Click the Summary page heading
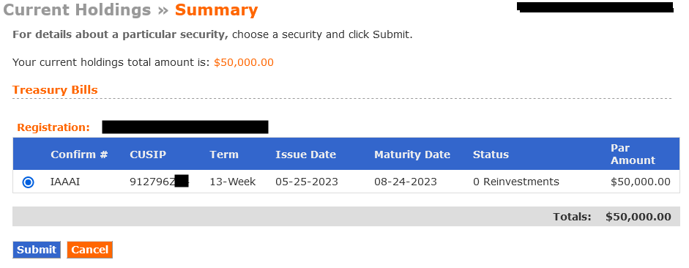Screen dimensions: 689x268 click(216, 10)
